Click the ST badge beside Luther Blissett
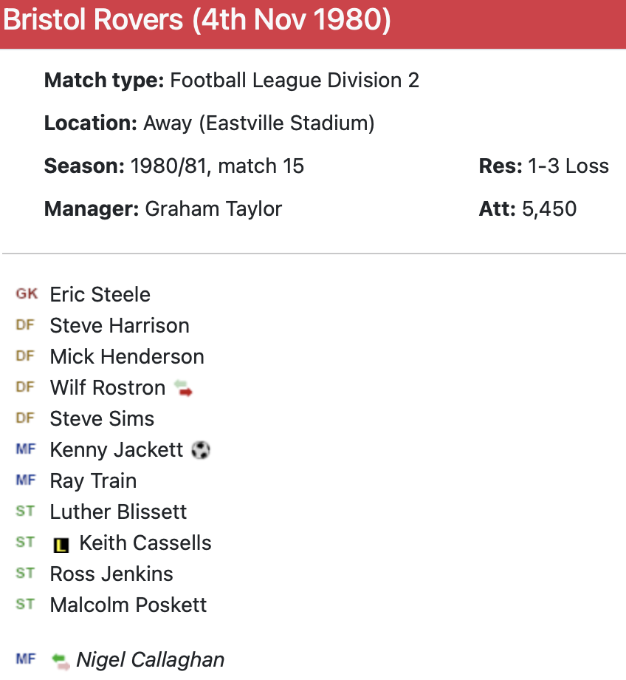 (25, 511)
